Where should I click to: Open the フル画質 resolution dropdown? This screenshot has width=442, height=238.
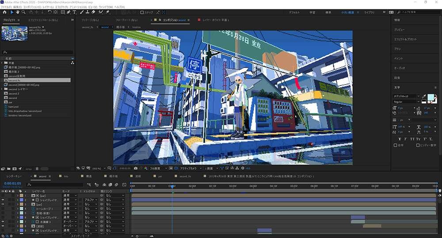157,168
